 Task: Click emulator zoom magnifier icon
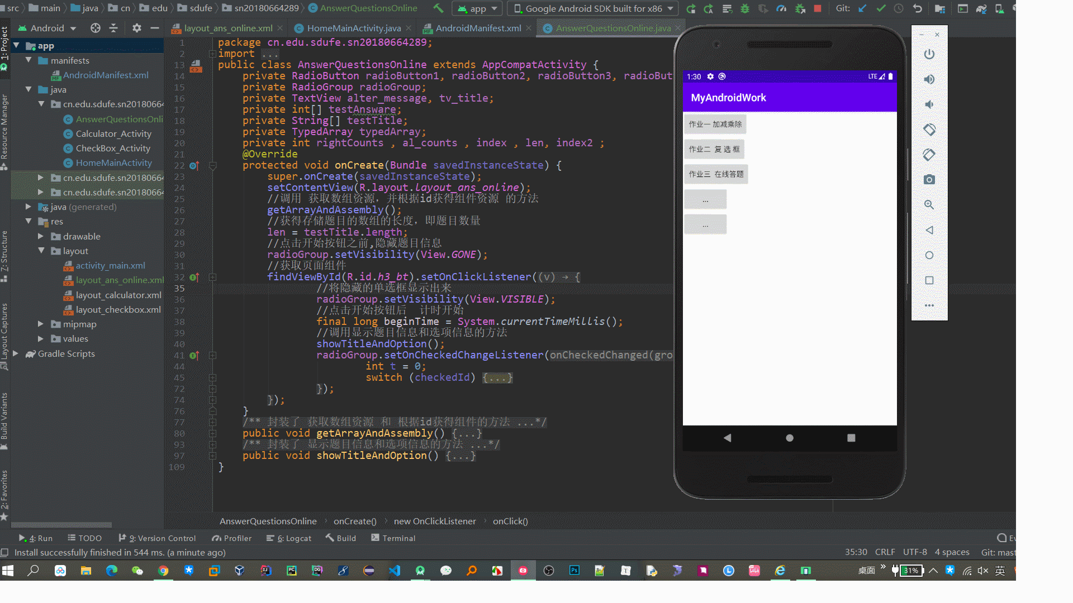929,205
